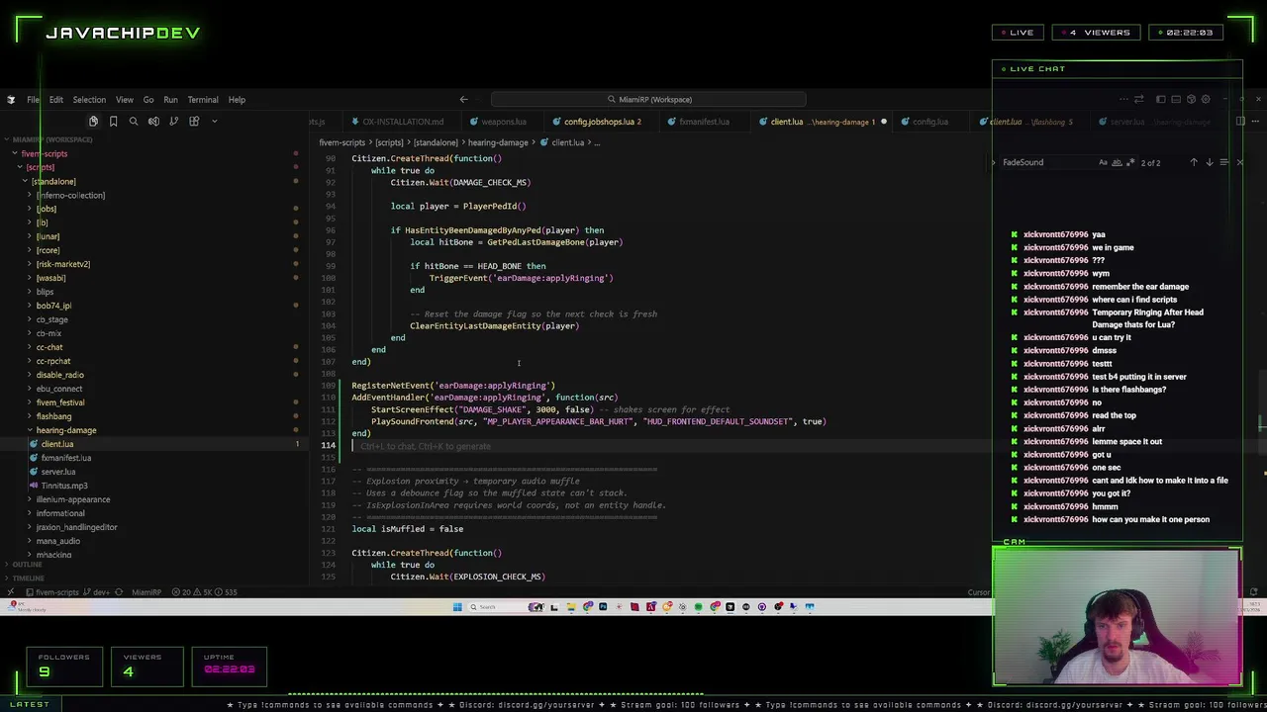Click the [standalone] breadcrumb segment
This screenshot has height=712, width=1267.
click(x=436, y=142)
